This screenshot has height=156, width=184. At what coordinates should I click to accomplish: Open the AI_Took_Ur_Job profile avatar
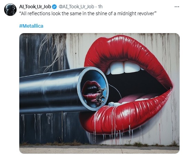click(10, 10)
